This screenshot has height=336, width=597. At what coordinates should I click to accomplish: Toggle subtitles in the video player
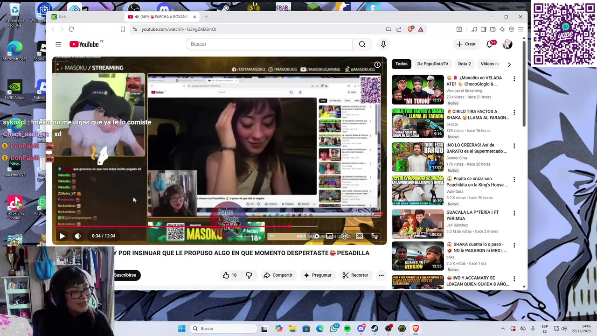pyautogui.click(x=330, y=236)
